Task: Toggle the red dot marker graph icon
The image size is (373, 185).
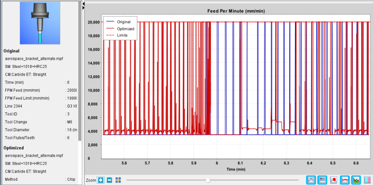Action: click(x=334, y=180)
